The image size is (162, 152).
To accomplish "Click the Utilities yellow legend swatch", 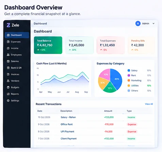I will pyautogui.click(x=129, y=85).
